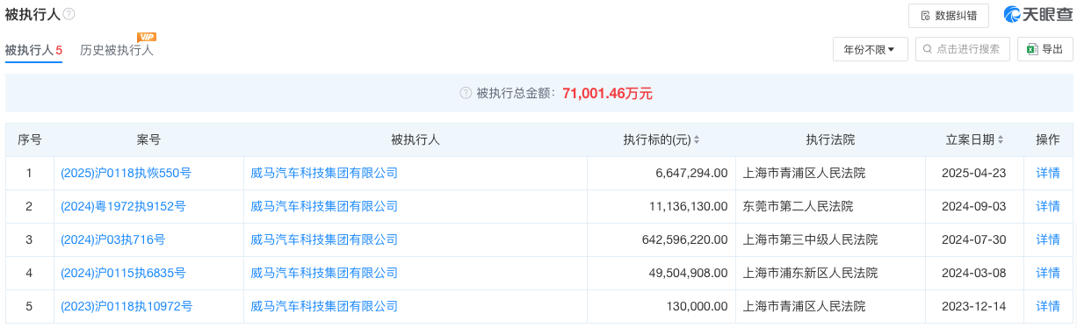Click the 被执行人 column header
Screen dimensions: 1077x328
pos(415,139)
